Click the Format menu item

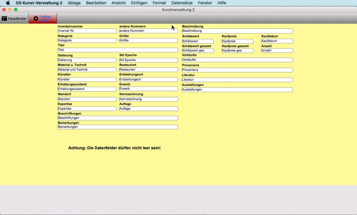(x=159, y=3)
